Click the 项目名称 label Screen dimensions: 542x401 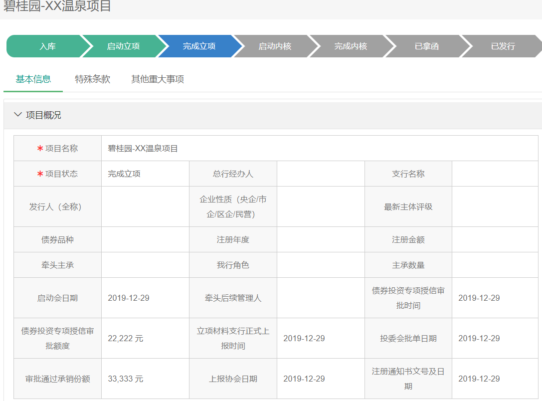[x=61, y=148]
